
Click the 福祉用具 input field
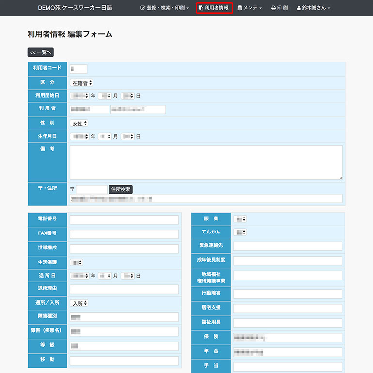288,323
